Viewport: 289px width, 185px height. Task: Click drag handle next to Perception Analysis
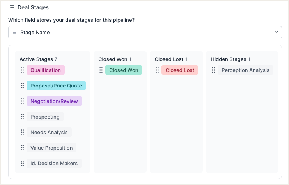pyautogui.click(x=213, y=70)
